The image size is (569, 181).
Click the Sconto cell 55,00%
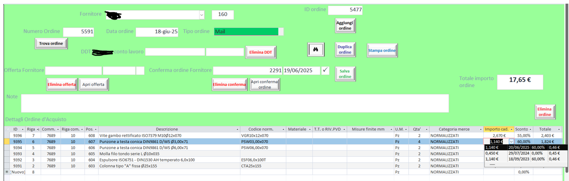point(524,135)
